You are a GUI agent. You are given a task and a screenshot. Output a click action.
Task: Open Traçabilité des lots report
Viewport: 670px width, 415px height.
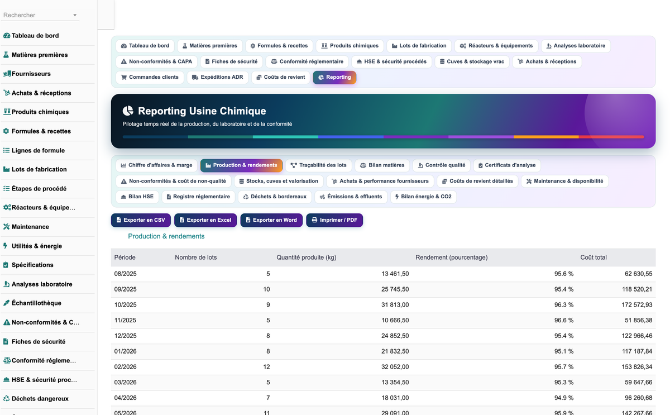tap(319, 165)
